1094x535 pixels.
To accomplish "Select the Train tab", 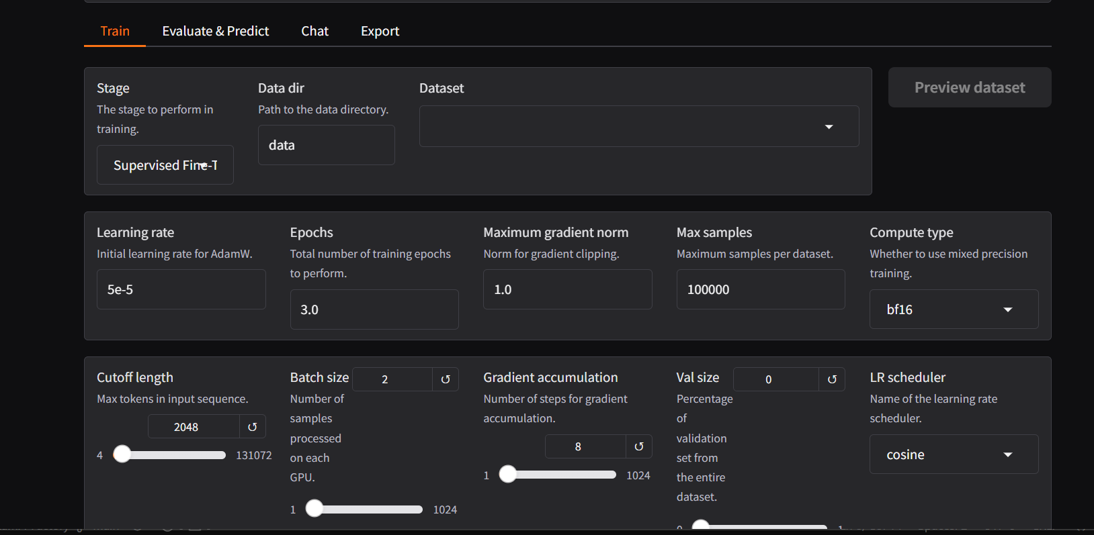I will [115, 32].
